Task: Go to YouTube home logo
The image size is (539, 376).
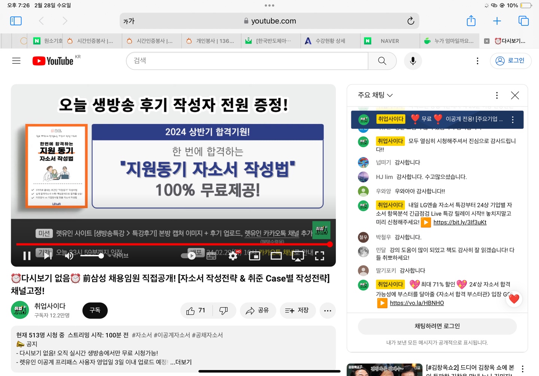Action: click(53, 61)
